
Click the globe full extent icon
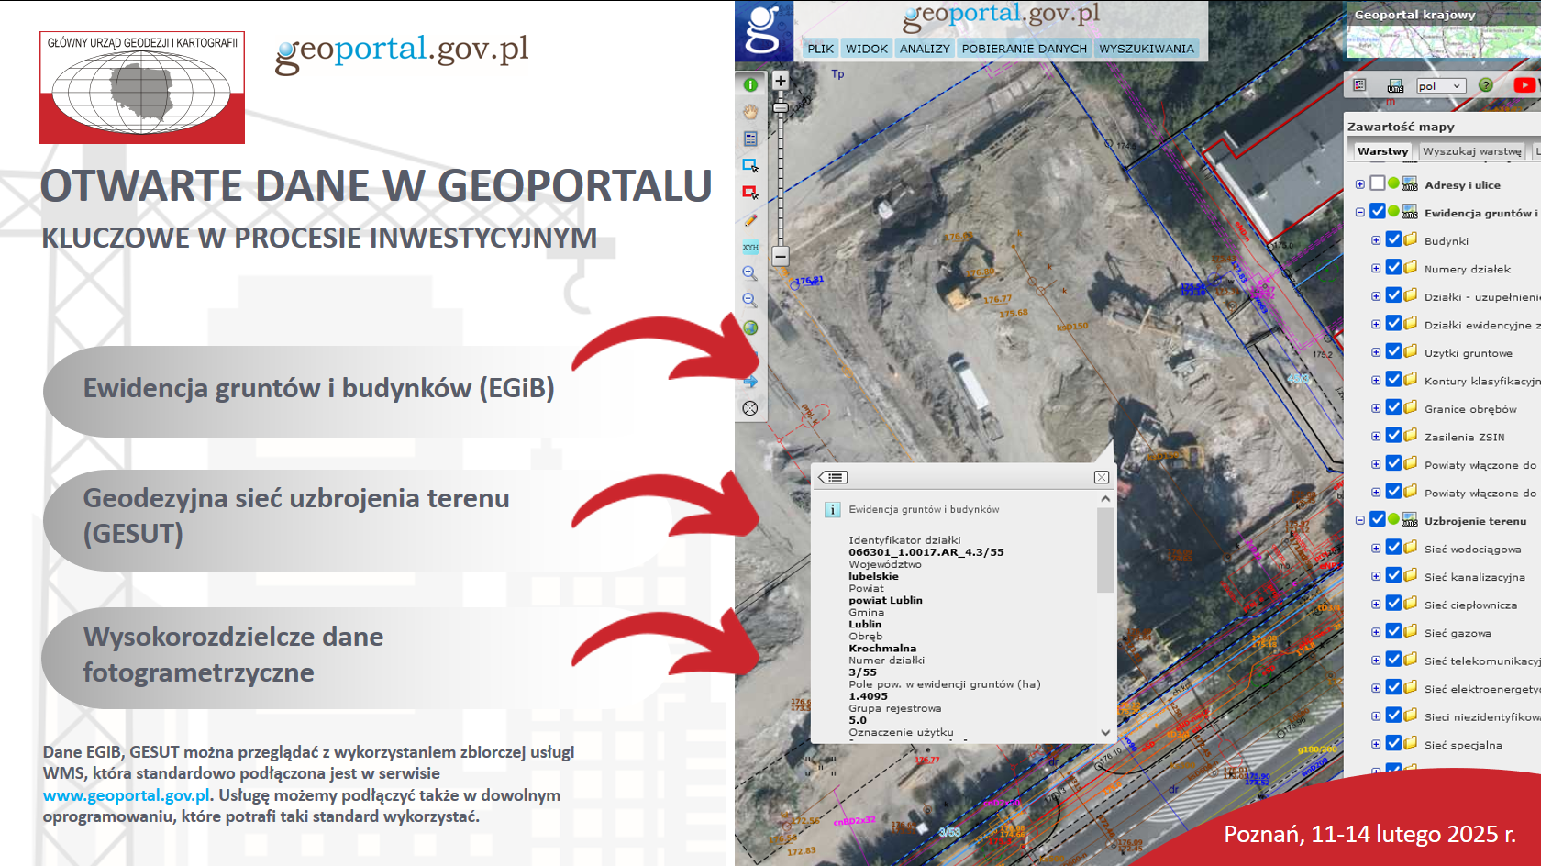pos(750,328)
